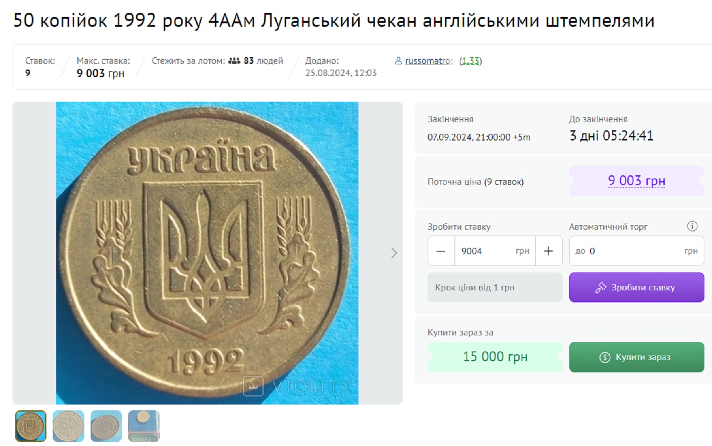Select the second thumbnail showing 50 reverse
This screenshot has height=446, width=712.
pyautogui.click(x=68, y=426)
